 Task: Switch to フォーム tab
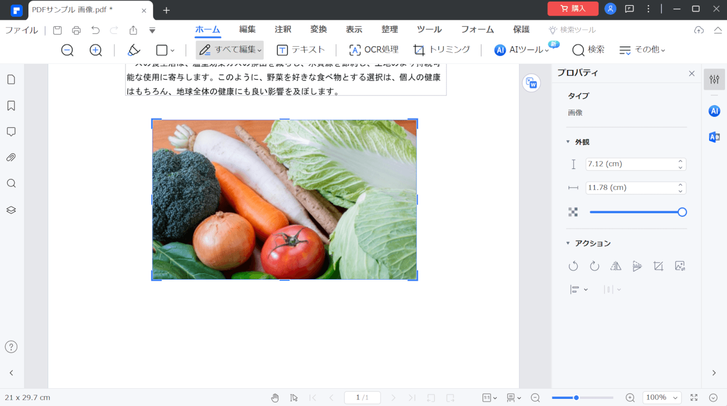point(478,29)
